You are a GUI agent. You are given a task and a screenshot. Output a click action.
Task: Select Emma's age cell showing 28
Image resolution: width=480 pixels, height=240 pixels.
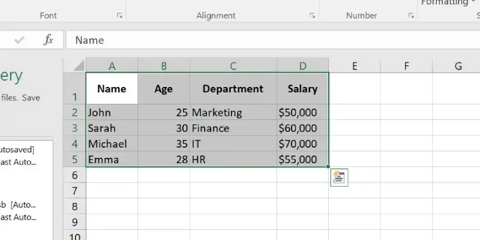(163, 159)
